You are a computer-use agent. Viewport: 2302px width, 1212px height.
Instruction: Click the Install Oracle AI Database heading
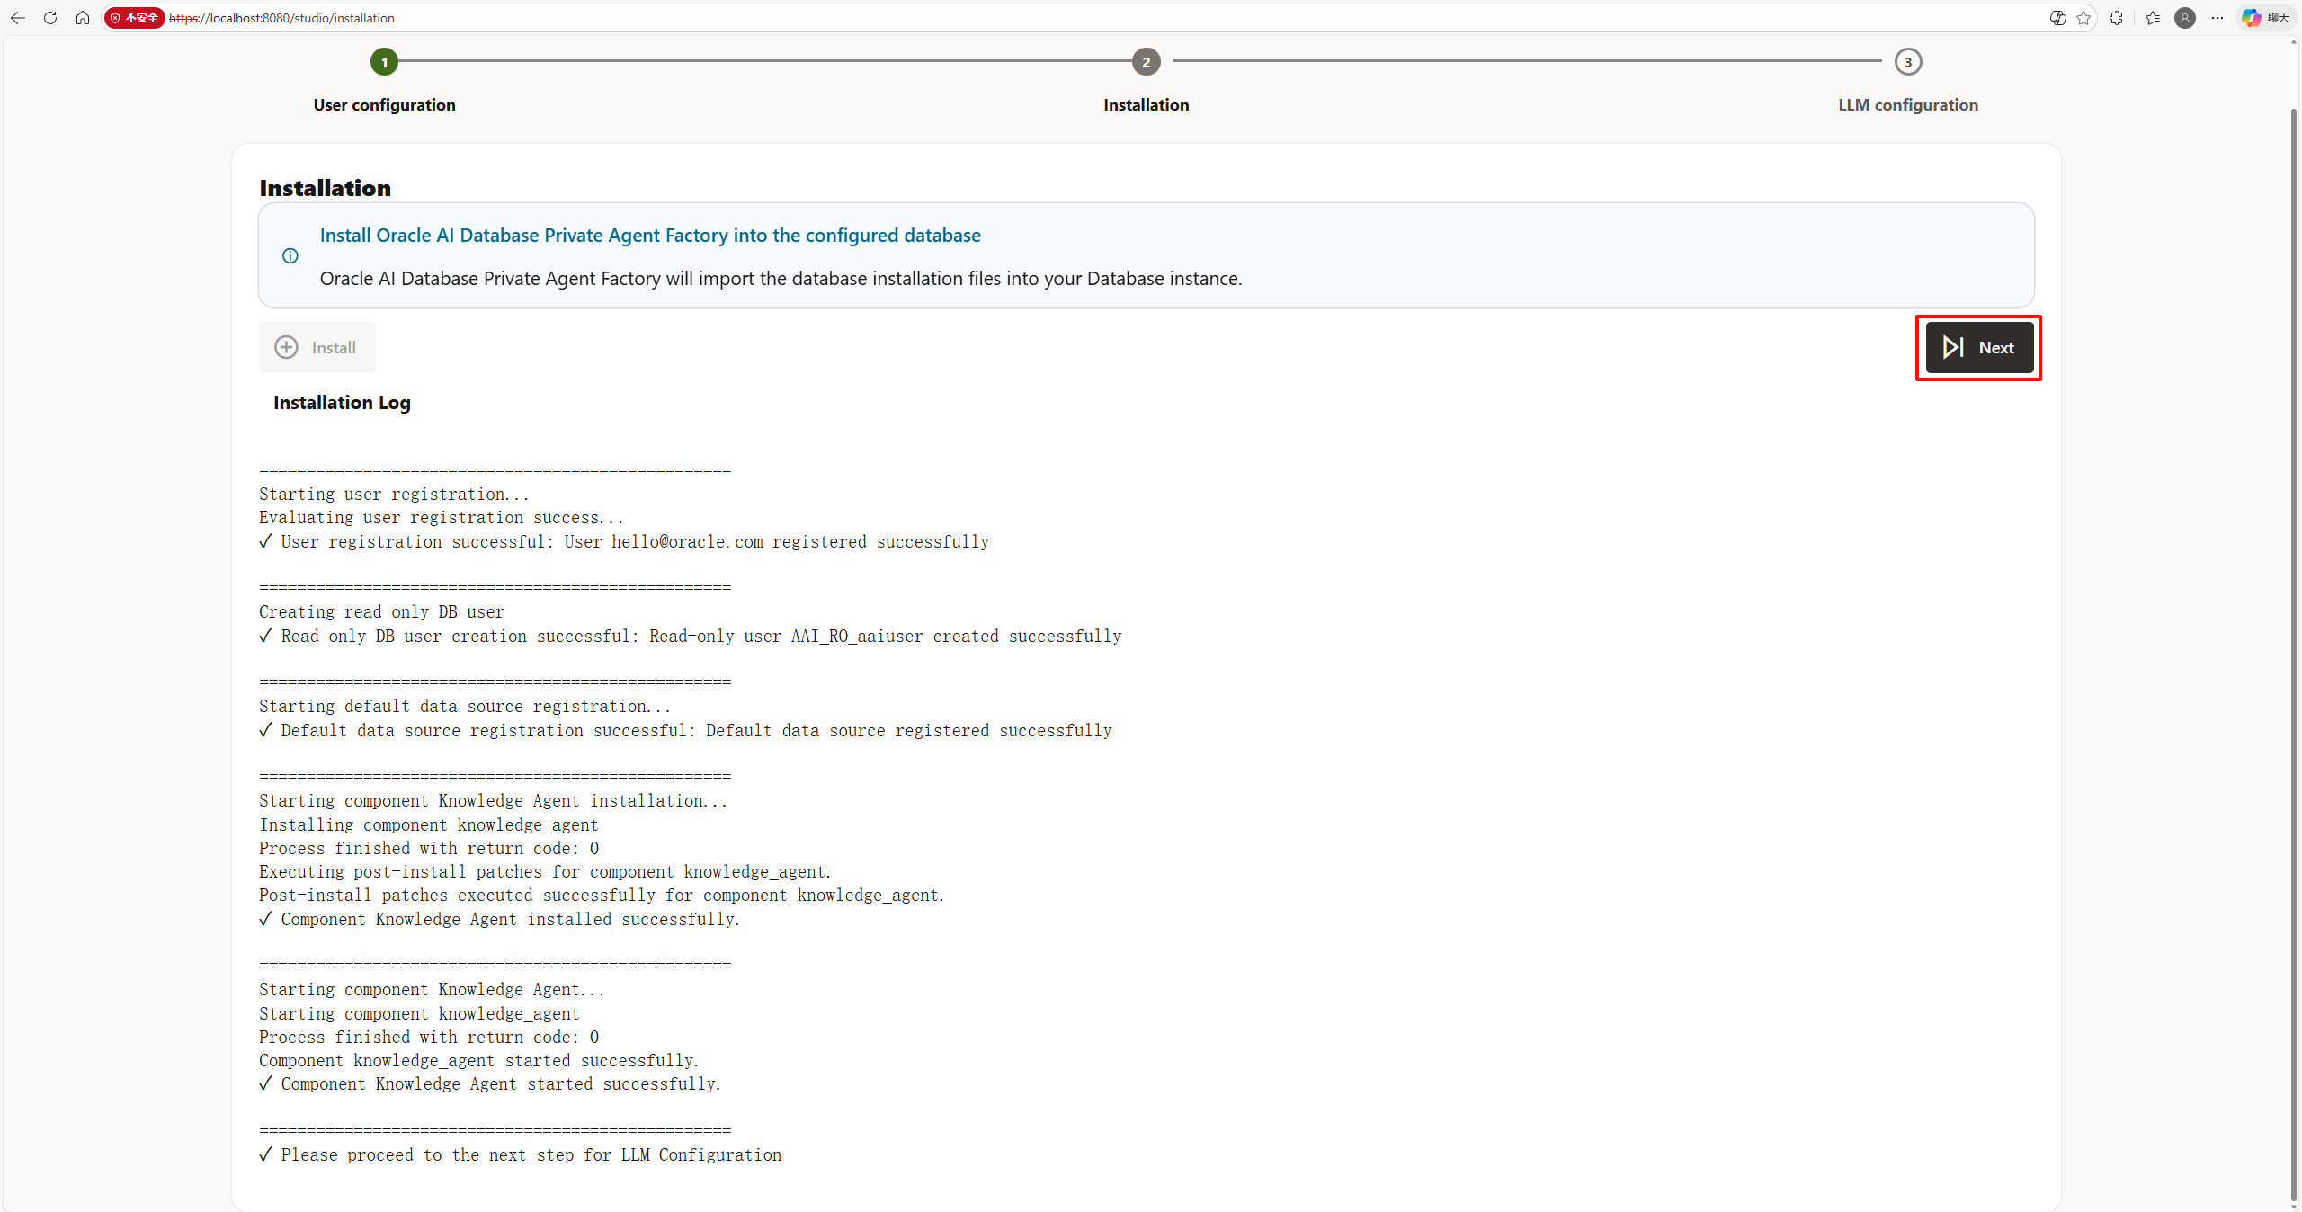[649, 236]
